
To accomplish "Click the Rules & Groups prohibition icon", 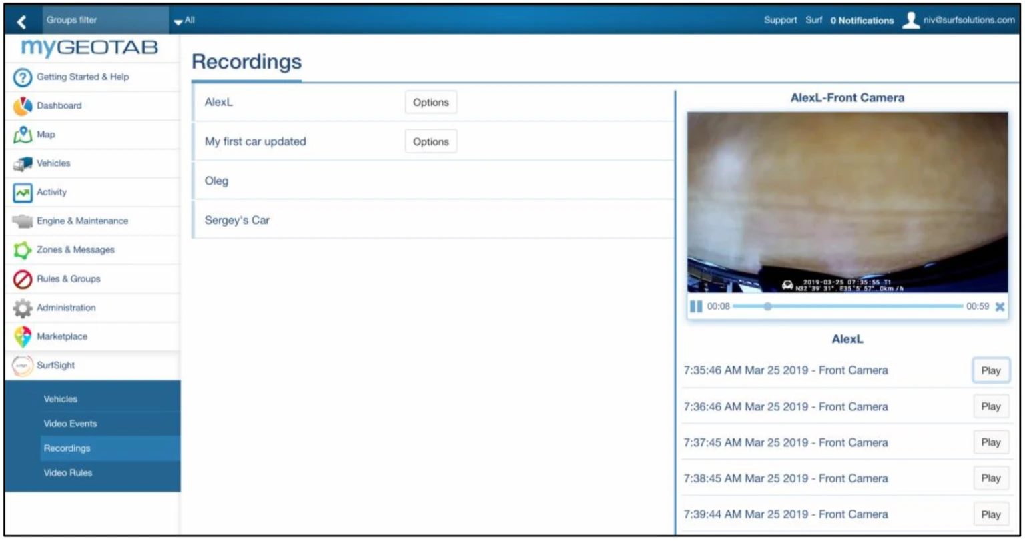I will click(23, 279).
